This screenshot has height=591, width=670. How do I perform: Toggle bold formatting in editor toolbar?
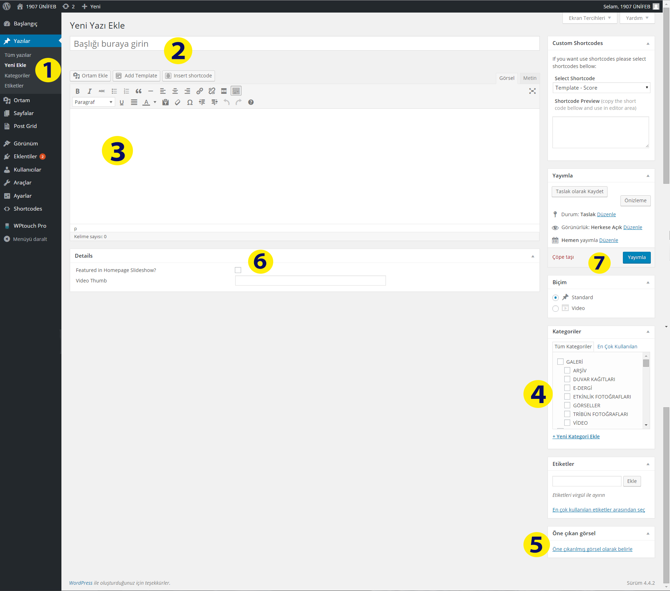point(77,91)
